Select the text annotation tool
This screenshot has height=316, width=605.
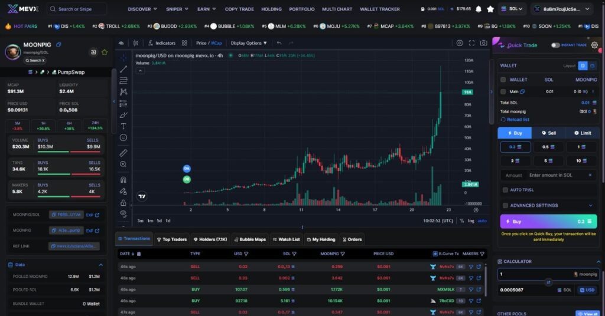[123, 126]
